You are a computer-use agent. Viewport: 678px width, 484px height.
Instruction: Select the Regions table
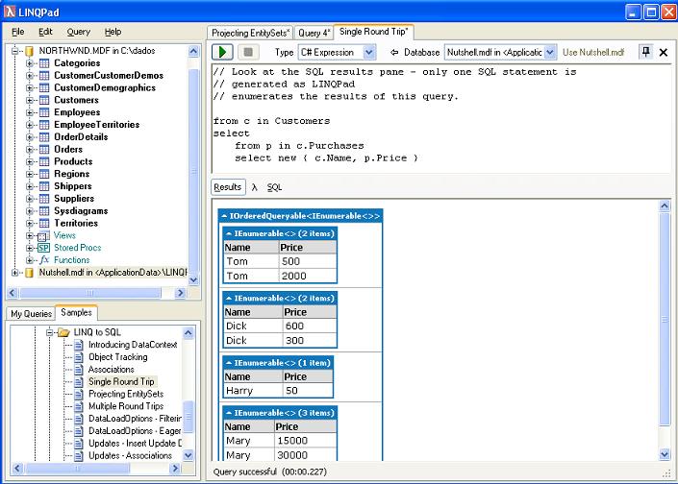click(72, 174)
